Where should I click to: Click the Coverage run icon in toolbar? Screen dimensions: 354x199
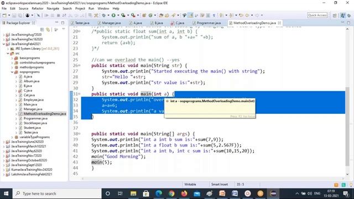(x=123, y=15)
